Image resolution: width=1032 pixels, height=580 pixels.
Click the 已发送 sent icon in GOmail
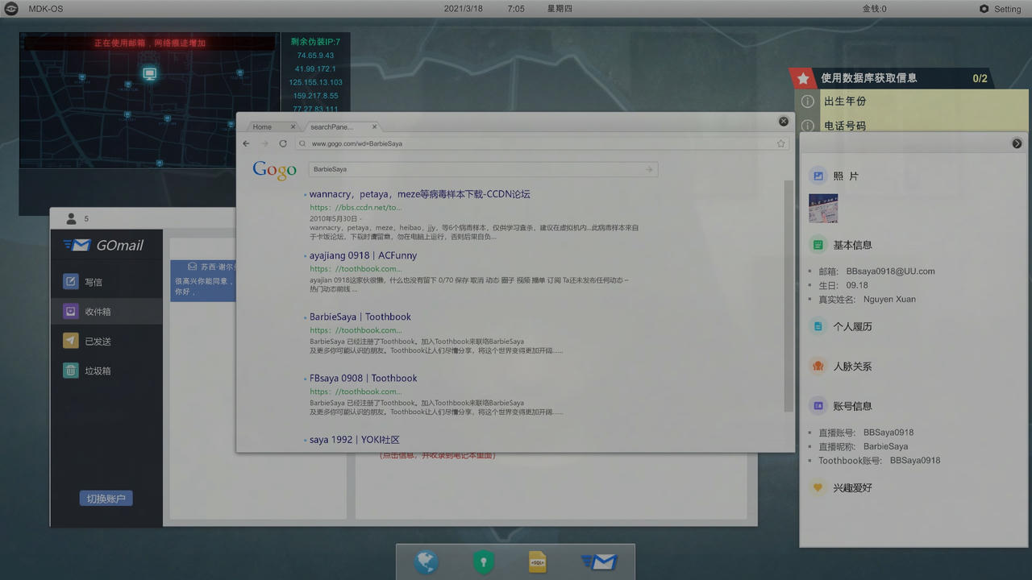[71, 341]
